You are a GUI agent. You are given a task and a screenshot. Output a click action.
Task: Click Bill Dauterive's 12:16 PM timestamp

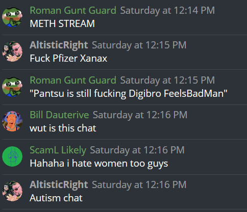pyautogui.click(x=140, y=115)
